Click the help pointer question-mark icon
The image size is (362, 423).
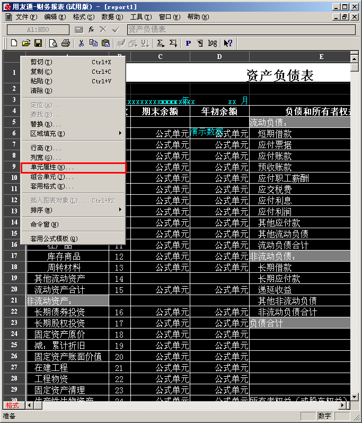(228, 43)
